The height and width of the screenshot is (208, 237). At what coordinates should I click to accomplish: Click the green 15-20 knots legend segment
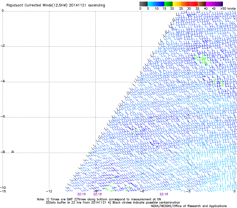click(x=168, y=4)
